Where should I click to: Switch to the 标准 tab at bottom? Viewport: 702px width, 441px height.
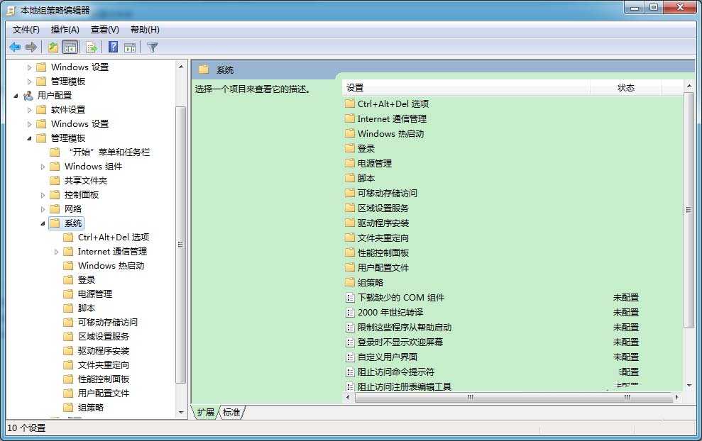pyautogui.click(x=231, y=411)
